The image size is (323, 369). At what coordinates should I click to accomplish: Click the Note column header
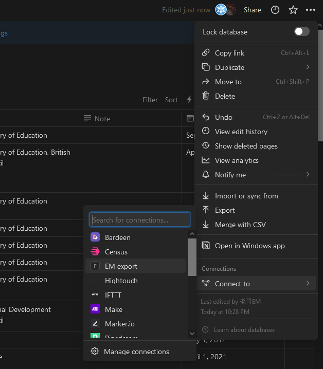coord(130,119)
